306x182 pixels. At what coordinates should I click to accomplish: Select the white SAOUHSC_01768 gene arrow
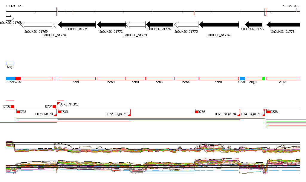10,18
